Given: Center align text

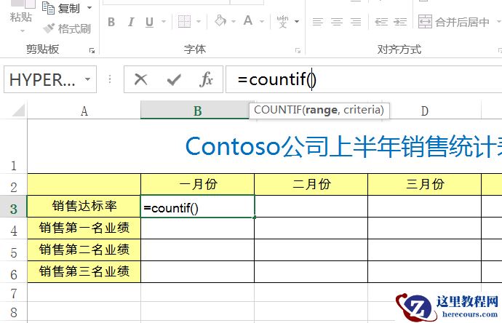Looking at the screenshot, I should [x=337, y=22].
